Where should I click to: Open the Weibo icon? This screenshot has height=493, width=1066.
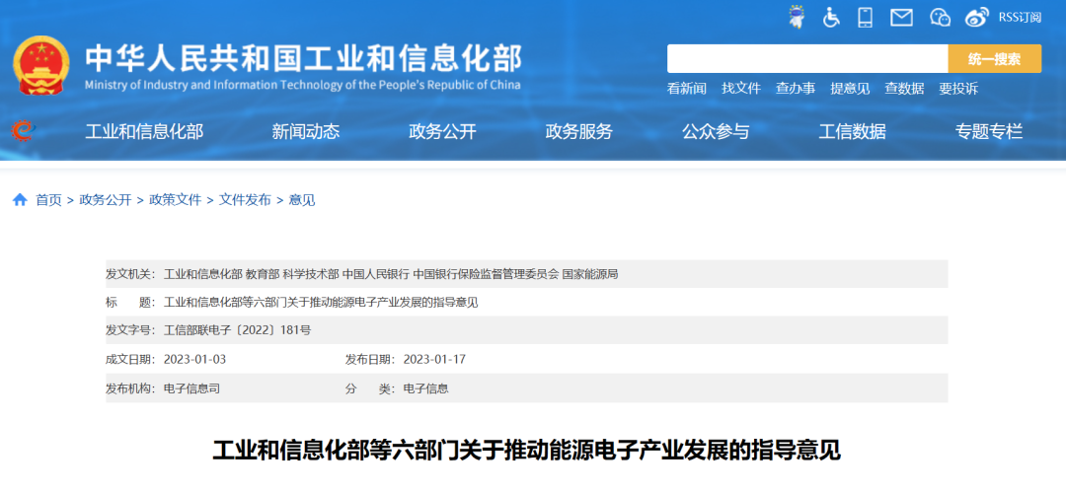click(977, 17)
